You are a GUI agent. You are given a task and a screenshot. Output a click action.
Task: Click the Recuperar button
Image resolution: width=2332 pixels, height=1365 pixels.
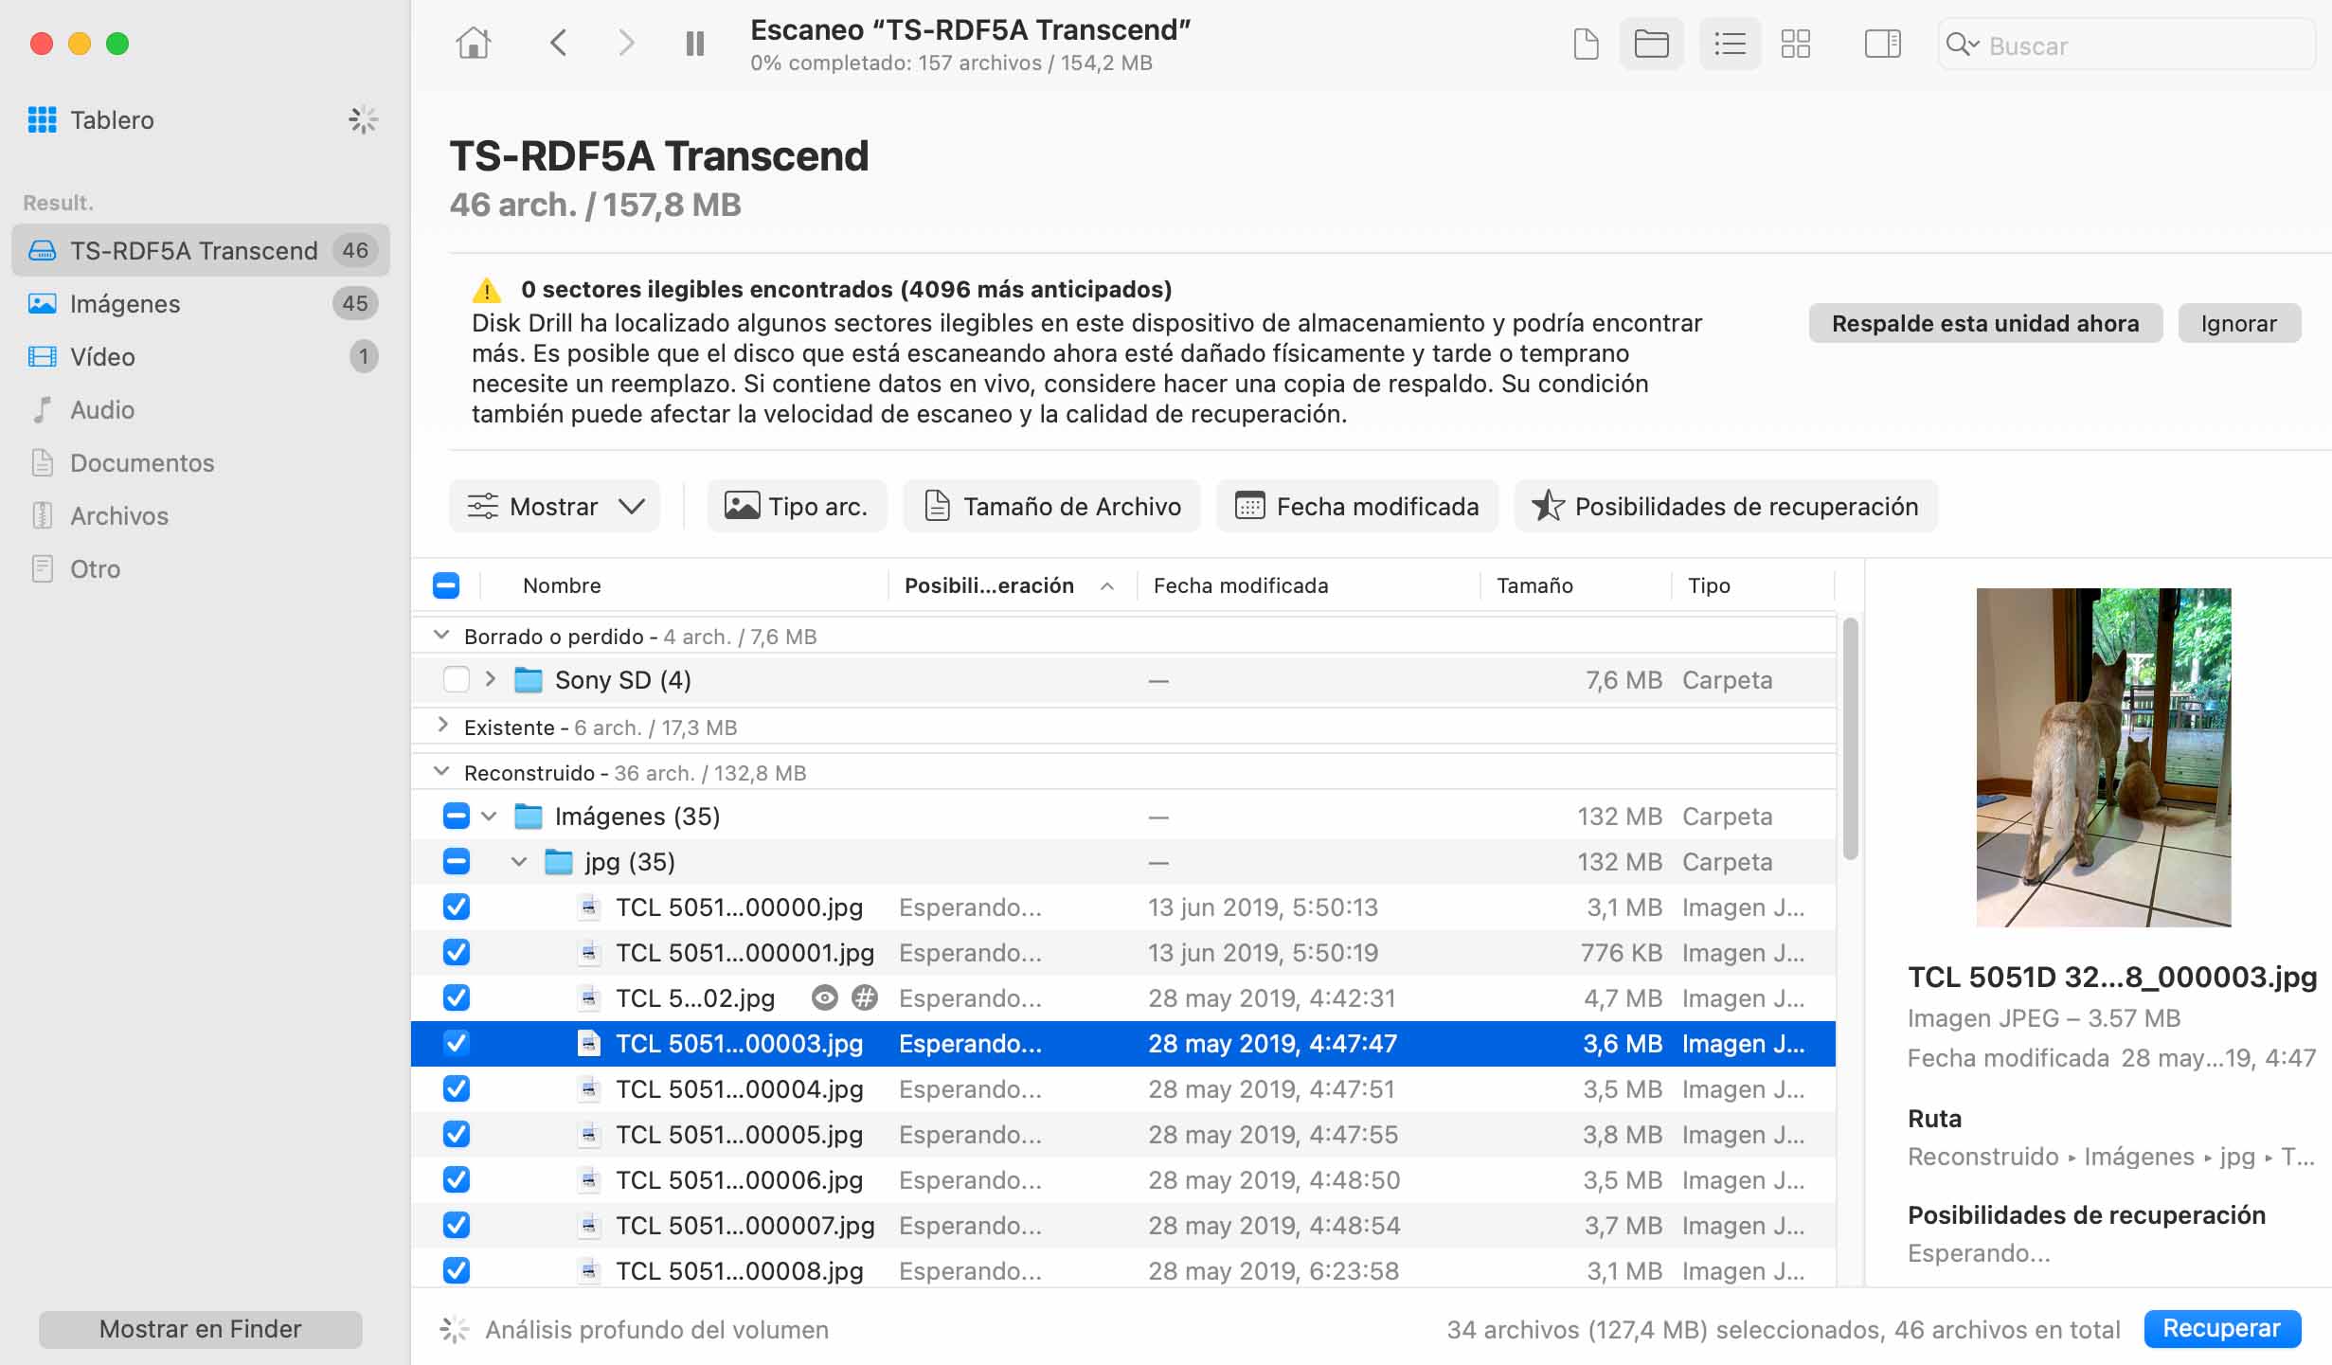point(2221,1328)
